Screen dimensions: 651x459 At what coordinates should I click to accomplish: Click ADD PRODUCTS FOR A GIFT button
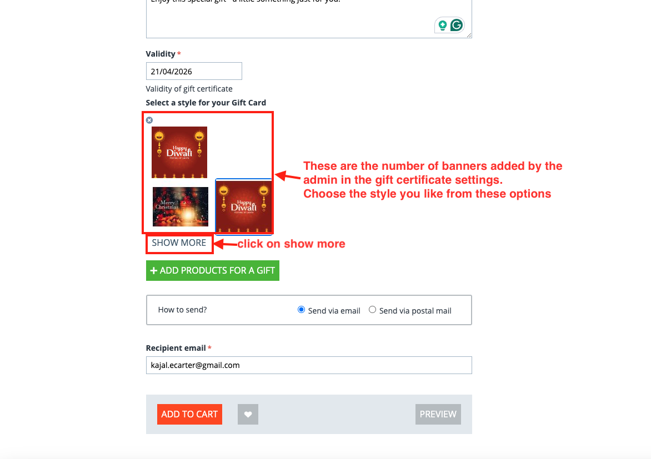pos(213,271)
